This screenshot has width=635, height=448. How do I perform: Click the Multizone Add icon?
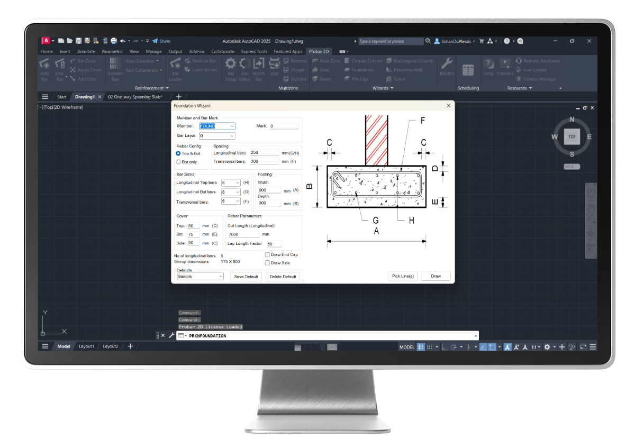tap(274, 63)
